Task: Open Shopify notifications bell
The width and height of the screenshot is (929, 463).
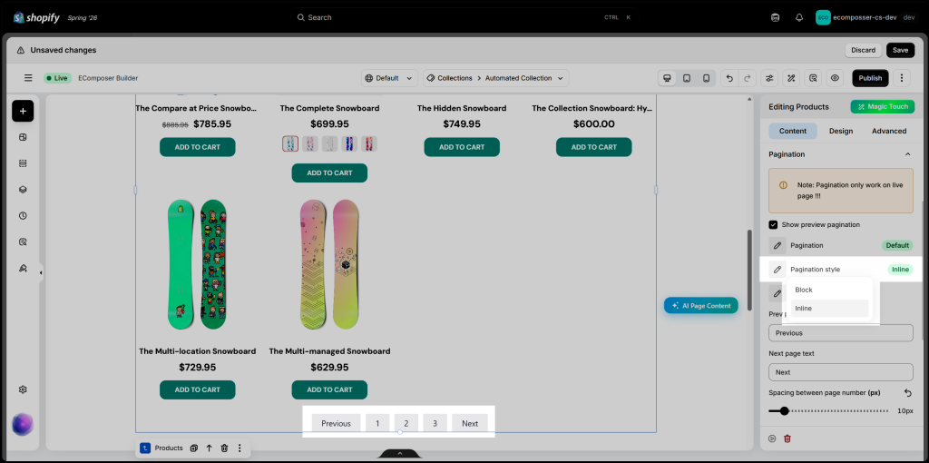Action: pyautogui.click(x=799, y=18)
